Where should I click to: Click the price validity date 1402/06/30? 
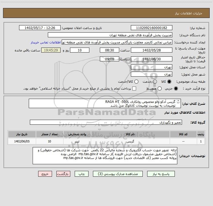point(152,59)
